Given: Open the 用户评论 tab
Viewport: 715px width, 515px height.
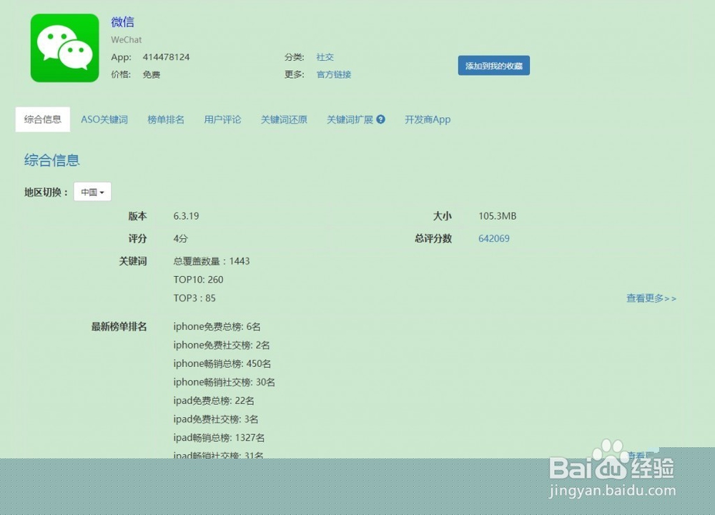Looking at the screenshot, I should [x=222, y=119].
